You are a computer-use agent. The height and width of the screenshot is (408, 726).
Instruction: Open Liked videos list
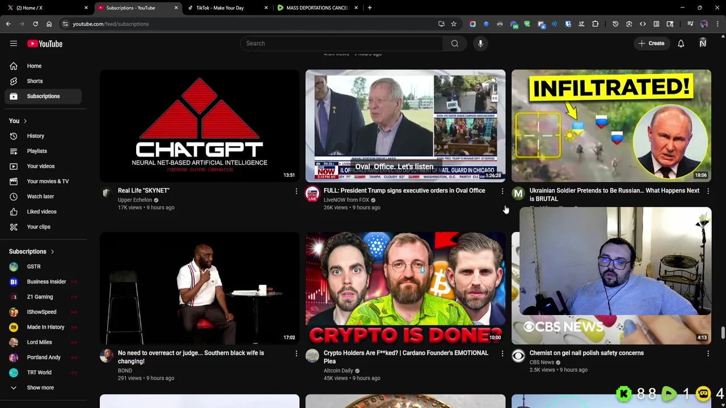pyautogui.click(x=43, y=211)
